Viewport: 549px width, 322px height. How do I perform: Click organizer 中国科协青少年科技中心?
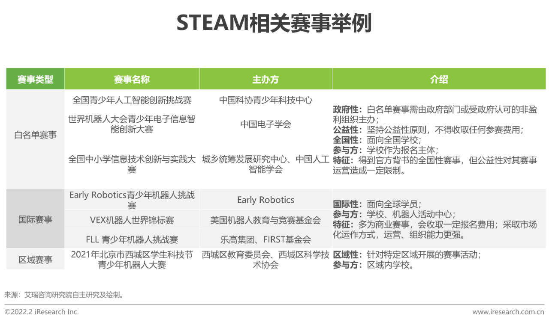coord(265,100)
